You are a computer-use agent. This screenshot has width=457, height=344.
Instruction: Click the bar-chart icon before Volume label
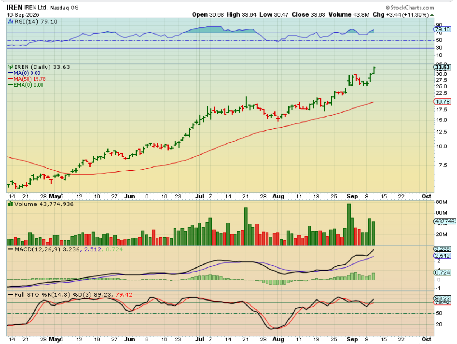coord(10,204)
